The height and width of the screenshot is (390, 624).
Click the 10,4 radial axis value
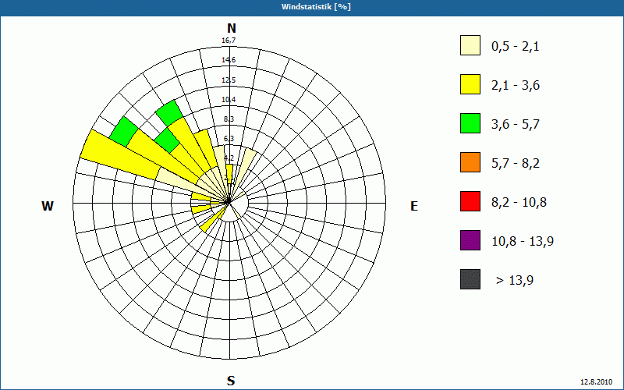pos(229,100)
